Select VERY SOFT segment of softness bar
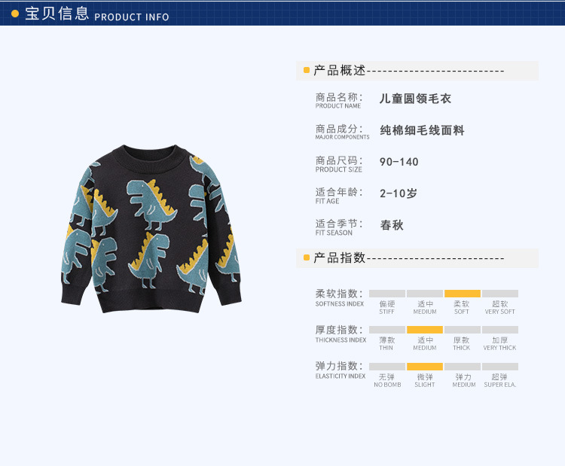The height and width of the screenshot is (466, 565). click(500, 294)
